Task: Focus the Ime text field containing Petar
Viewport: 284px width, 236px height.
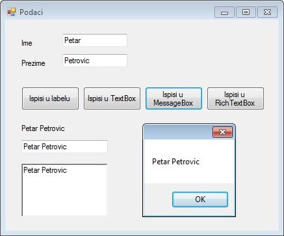Action: pos(95,40)
